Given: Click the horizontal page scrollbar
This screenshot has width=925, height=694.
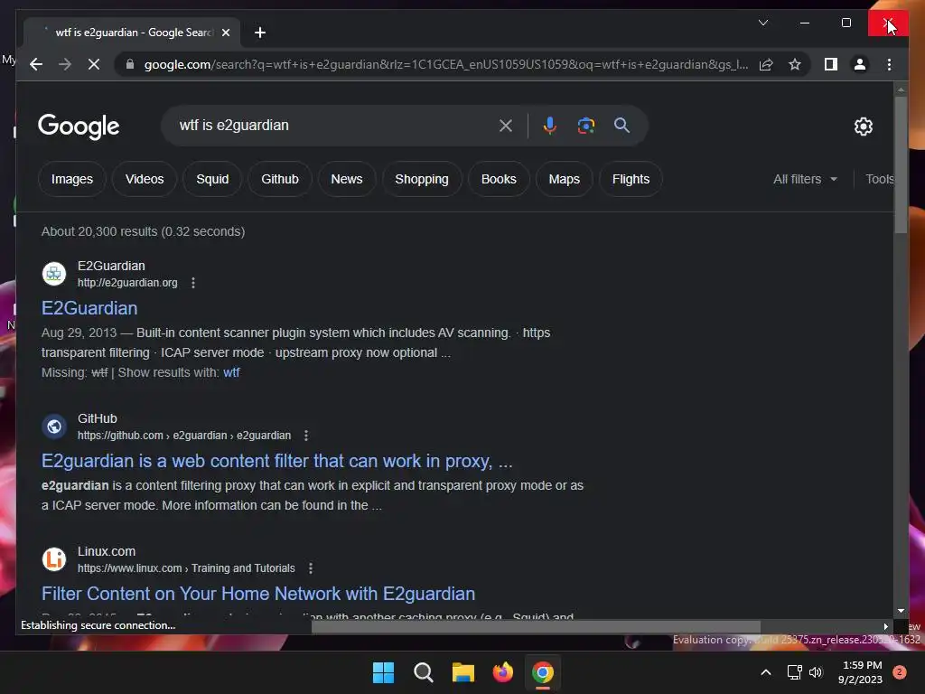Looking at the screenshot, I should point(536,626).
